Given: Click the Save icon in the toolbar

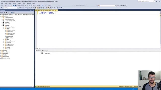Looking at the screenshot, I should [x=13, y=5].
